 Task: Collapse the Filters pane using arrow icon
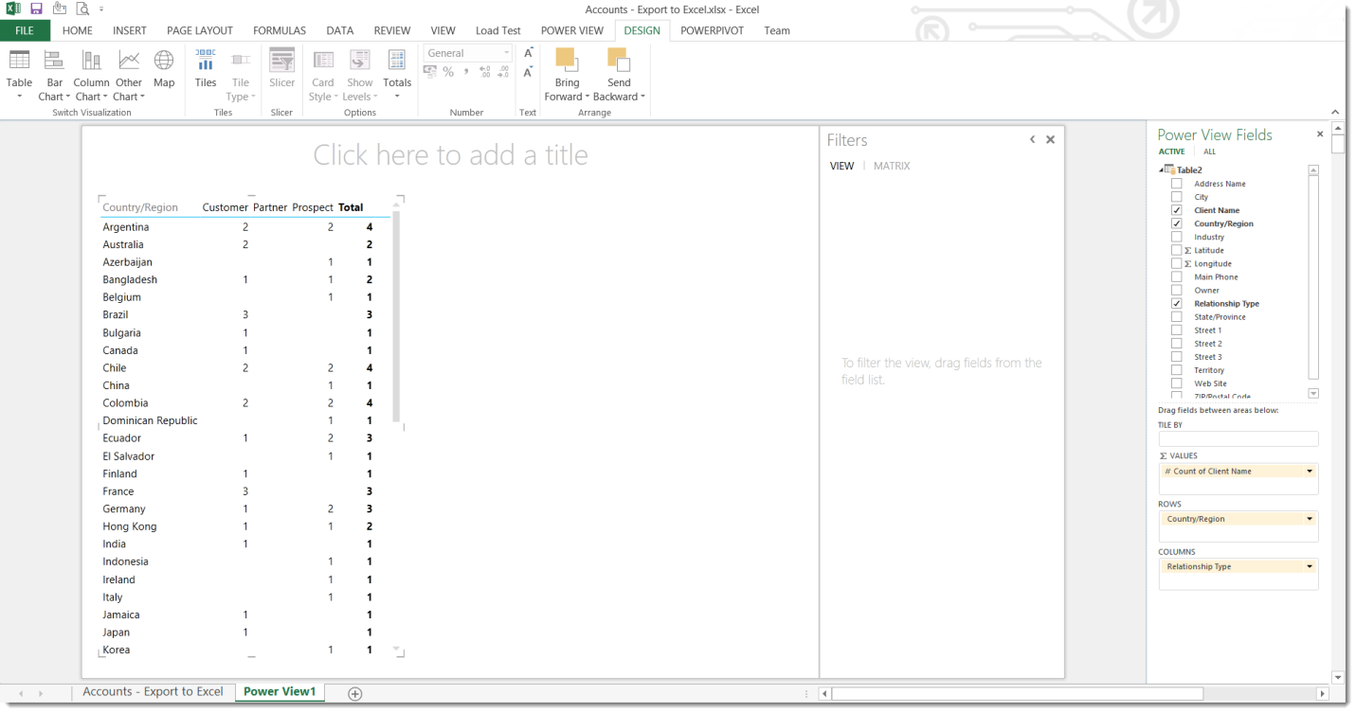pos(1033,140)
